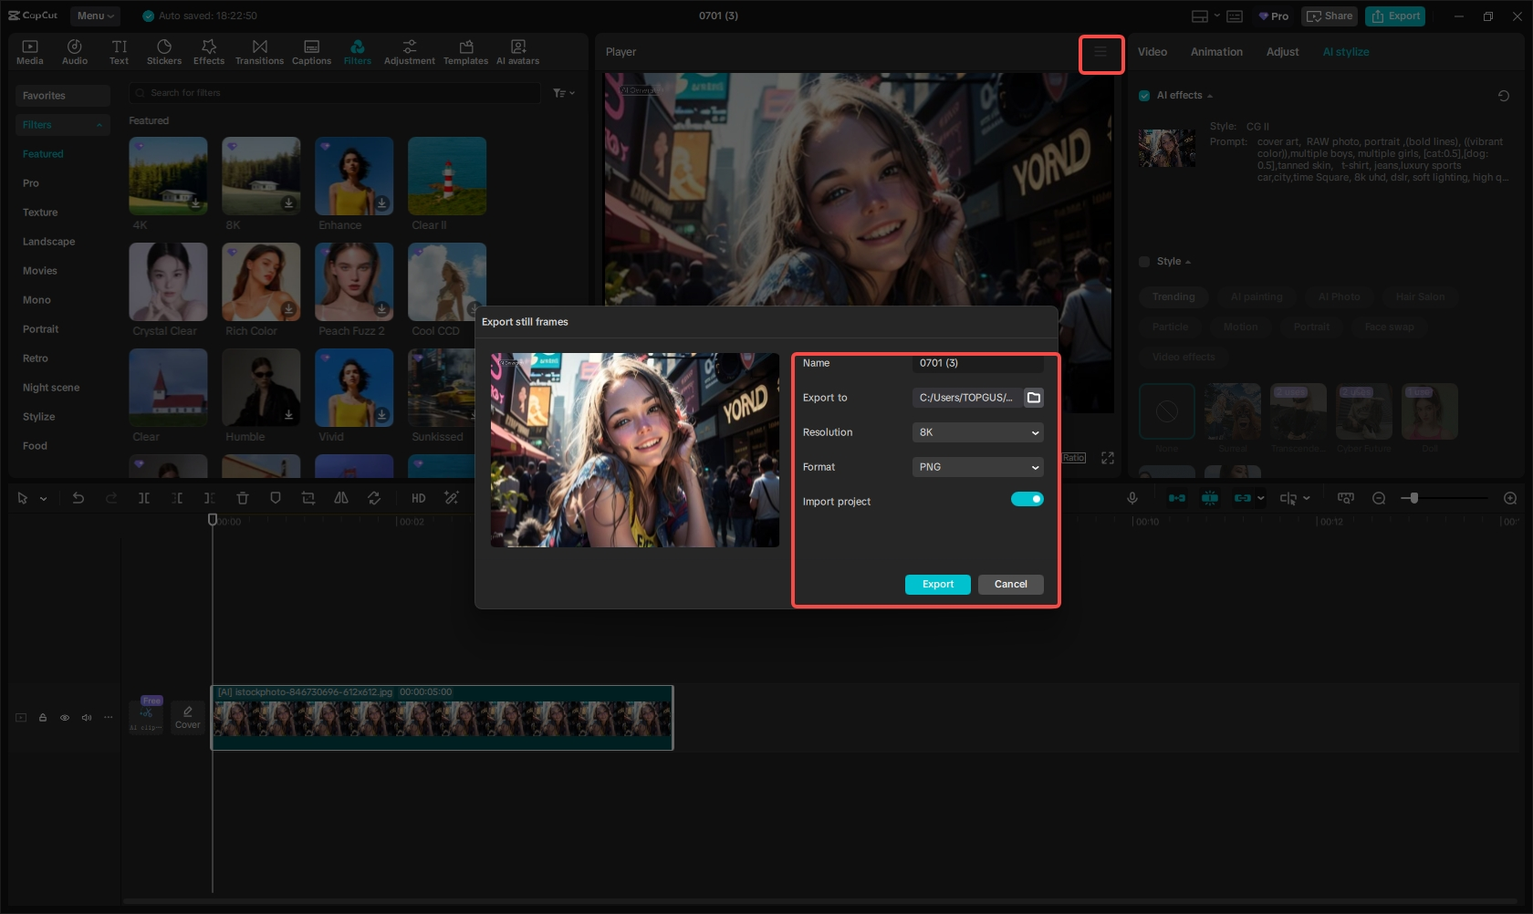Cancel the export still frames dialog
The height and width of the screenshot is (914, 1533).
coord(1010,585)
